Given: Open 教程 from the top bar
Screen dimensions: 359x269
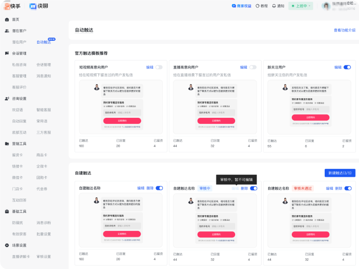Looking at the screenshot, I should click(x=262, y=6).
